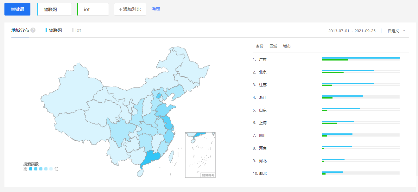Switch to the 区域 tab
The image size is (418, 192).
(x=273, y=46)
